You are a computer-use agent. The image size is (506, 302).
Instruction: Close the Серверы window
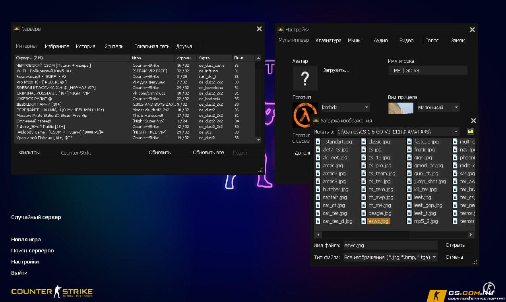259,29
